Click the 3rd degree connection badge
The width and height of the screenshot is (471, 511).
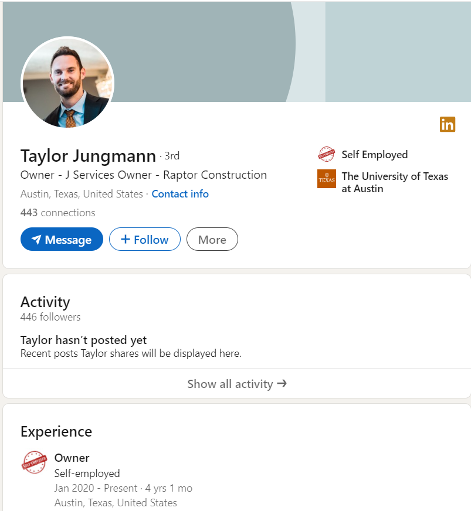pos(171,156)
